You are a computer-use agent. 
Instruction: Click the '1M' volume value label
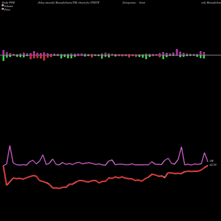[211, 161]
